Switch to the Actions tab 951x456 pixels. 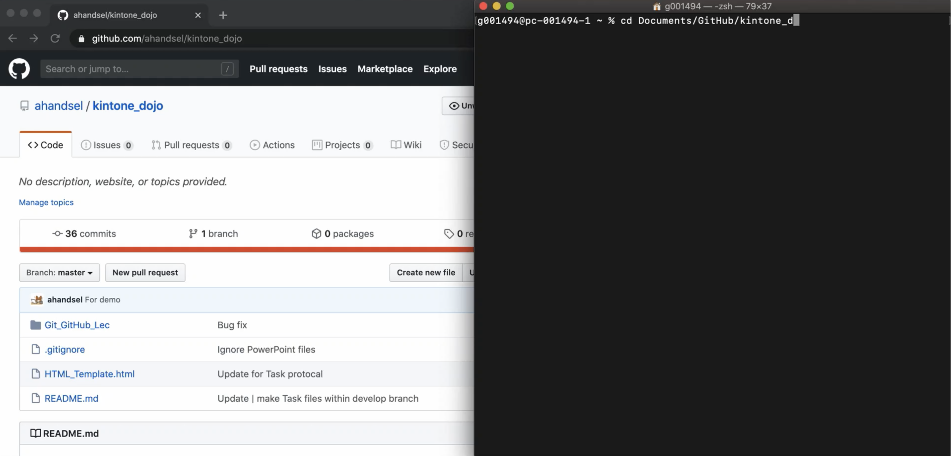click(272, 145)
